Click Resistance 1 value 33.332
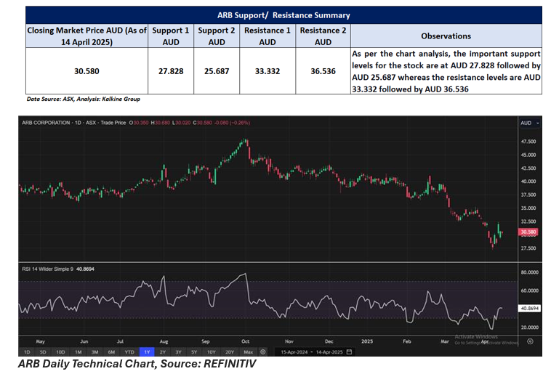 coord(268,71)
